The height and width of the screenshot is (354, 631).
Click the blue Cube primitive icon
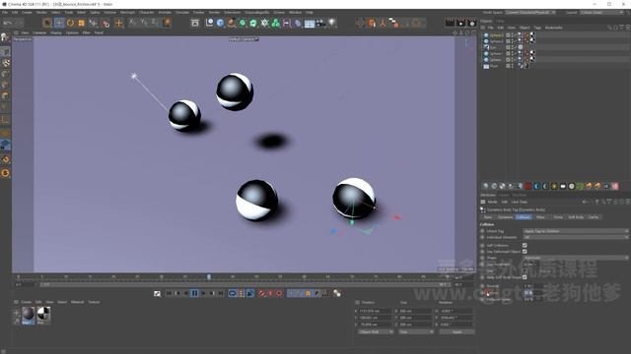[220, 23]
